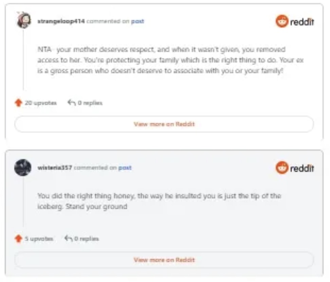Upvote arrow on wisteria357's comment

pyautogui.click(x=18, y=239)
